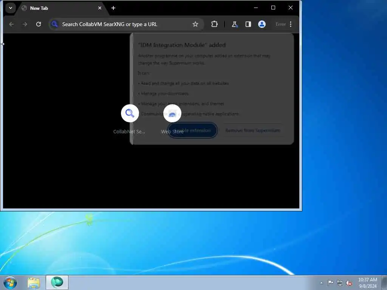Screen dimensions: 387x290
Task: Click the "IDM Integration Module" added heading
Action: click(x=182, y=45)
